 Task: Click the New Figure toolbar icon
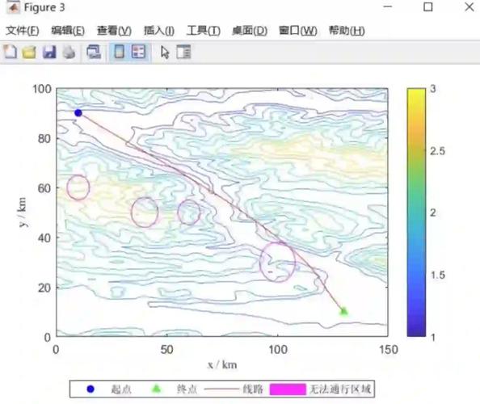click(11, 52)
